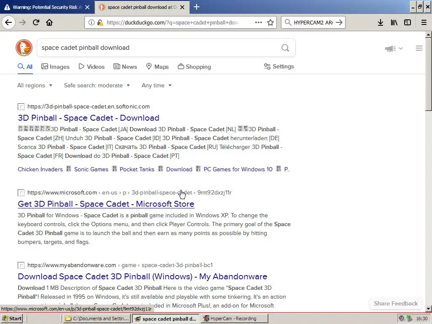Click softonic result favicon
This screenshot has width=432, height=324.
point(21,107)
